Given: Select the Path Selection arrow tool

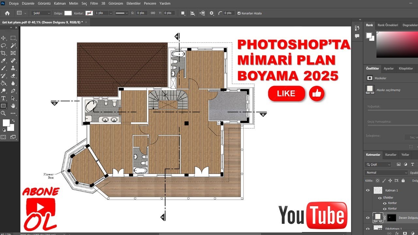Looking at the screenshot, I should point(13,98).
